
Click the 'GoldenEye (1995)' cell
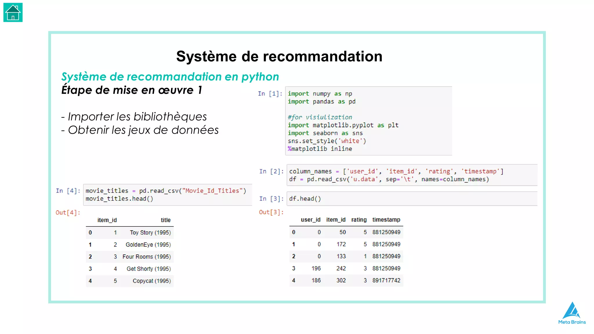148,245
